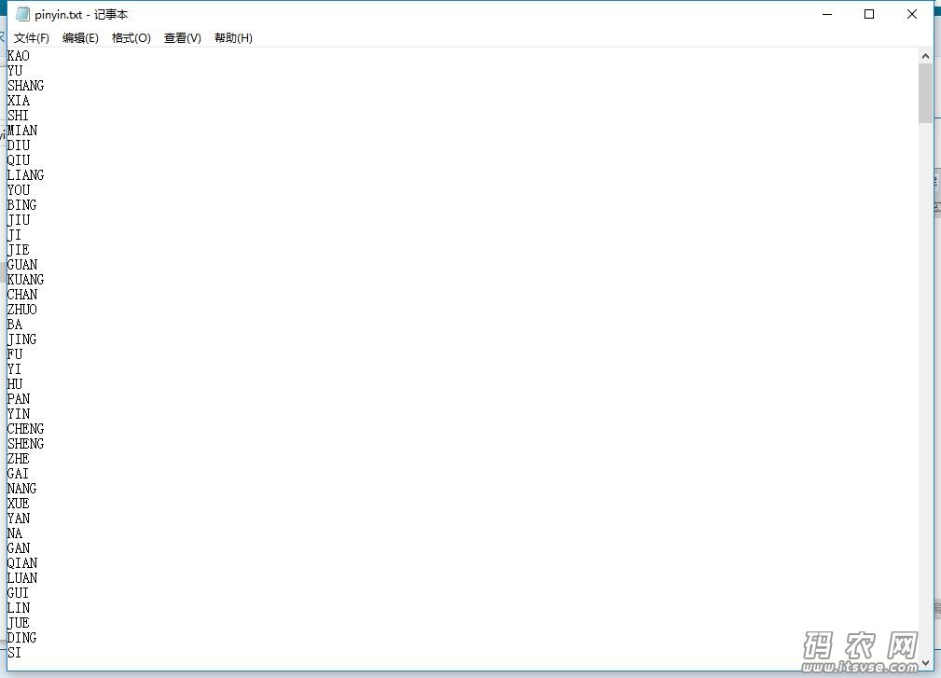This screenshot has width=941, height=678.
Task: Click the line GAI
Action: 18,474
